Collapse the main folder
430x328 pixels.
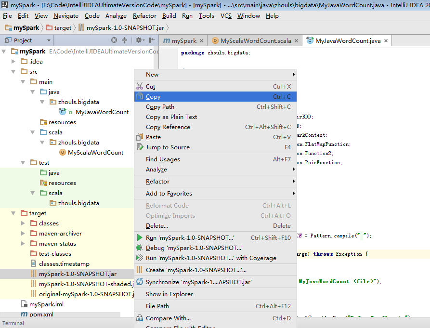click(23, 82)
